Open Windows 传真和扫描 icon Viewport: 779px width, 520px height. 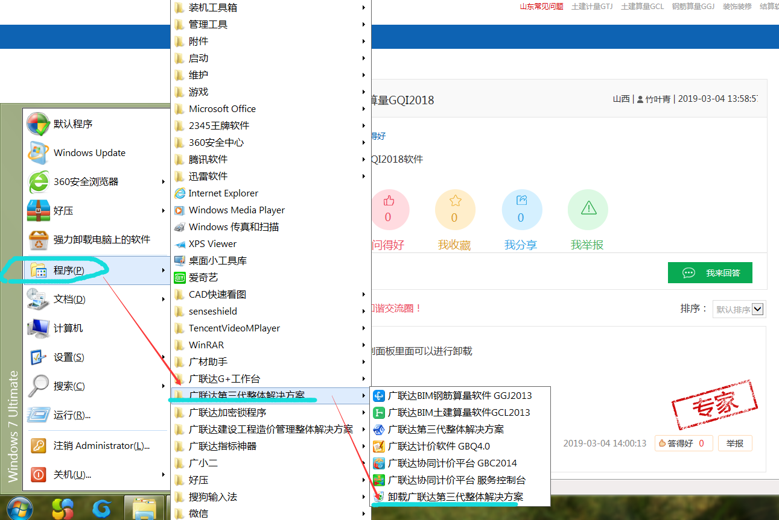tap(179, 227)
